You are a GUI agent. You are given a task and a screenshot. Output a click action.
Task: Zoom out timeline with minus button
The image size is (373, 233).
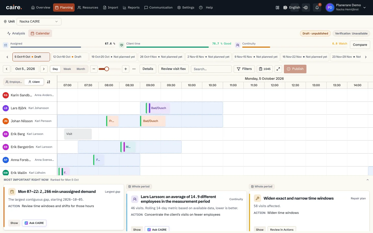[x=94, y=69]
